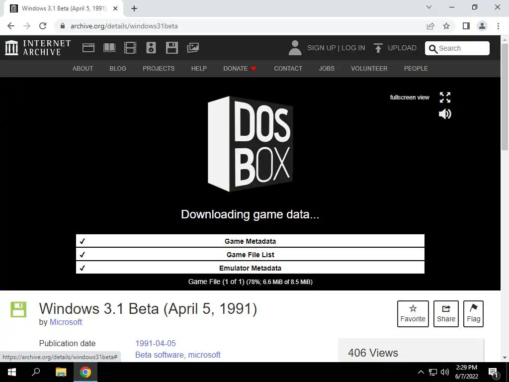Image resolution: width=509 pixels, height=382 pixels.
Task: Open the Images icon in navbar
Action: click(x=193, y=48)
